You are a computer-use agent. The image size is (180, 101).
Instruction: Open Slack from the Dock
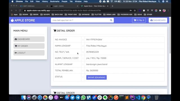[100, 98]
